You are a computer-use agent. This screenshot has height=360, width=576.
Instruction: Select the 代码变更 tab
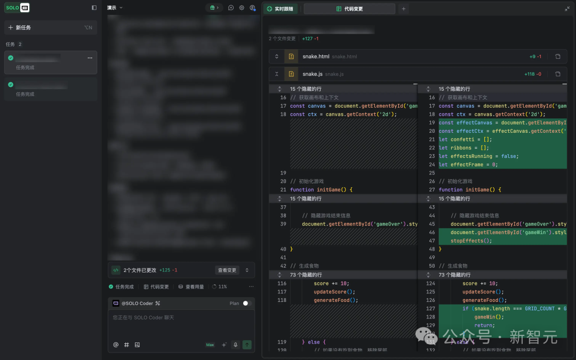350,9
